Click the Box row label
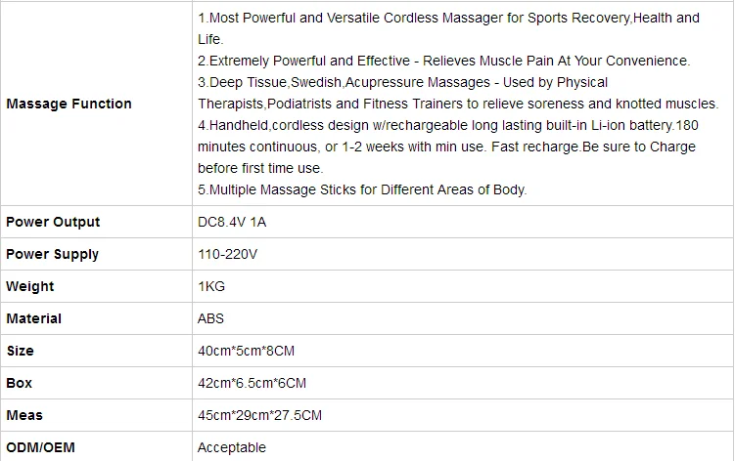735x461 pixels. tap(19, 383)
